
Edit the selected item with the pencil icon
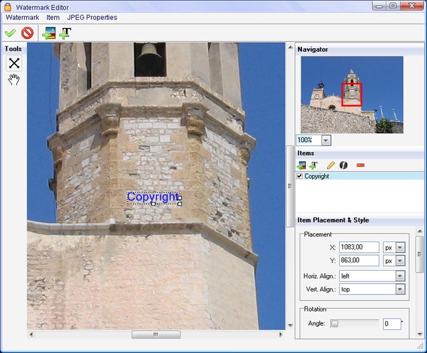point(331,165)
